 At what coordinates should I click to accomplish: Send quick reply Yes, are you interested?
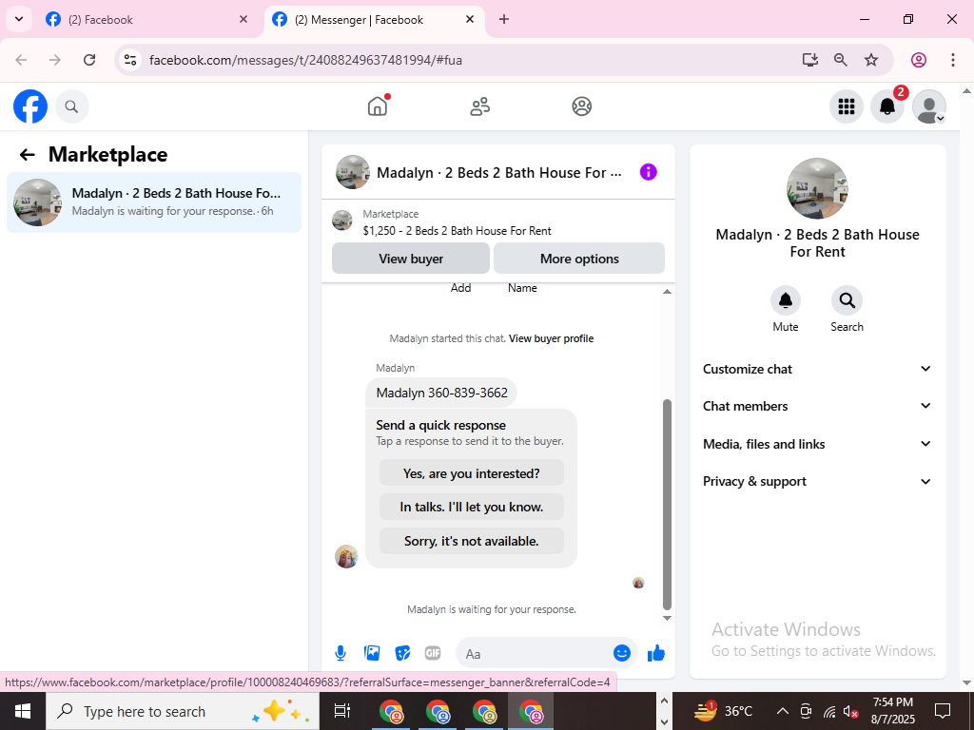click(x=472, y=473)
